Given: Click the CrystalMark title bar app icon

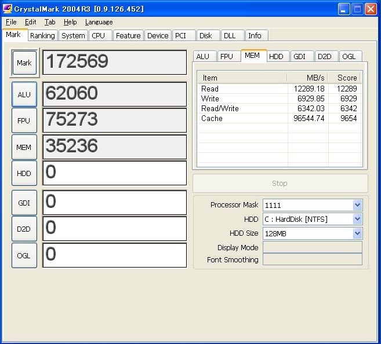Looking at the screenshot, I should click(8, 9).
